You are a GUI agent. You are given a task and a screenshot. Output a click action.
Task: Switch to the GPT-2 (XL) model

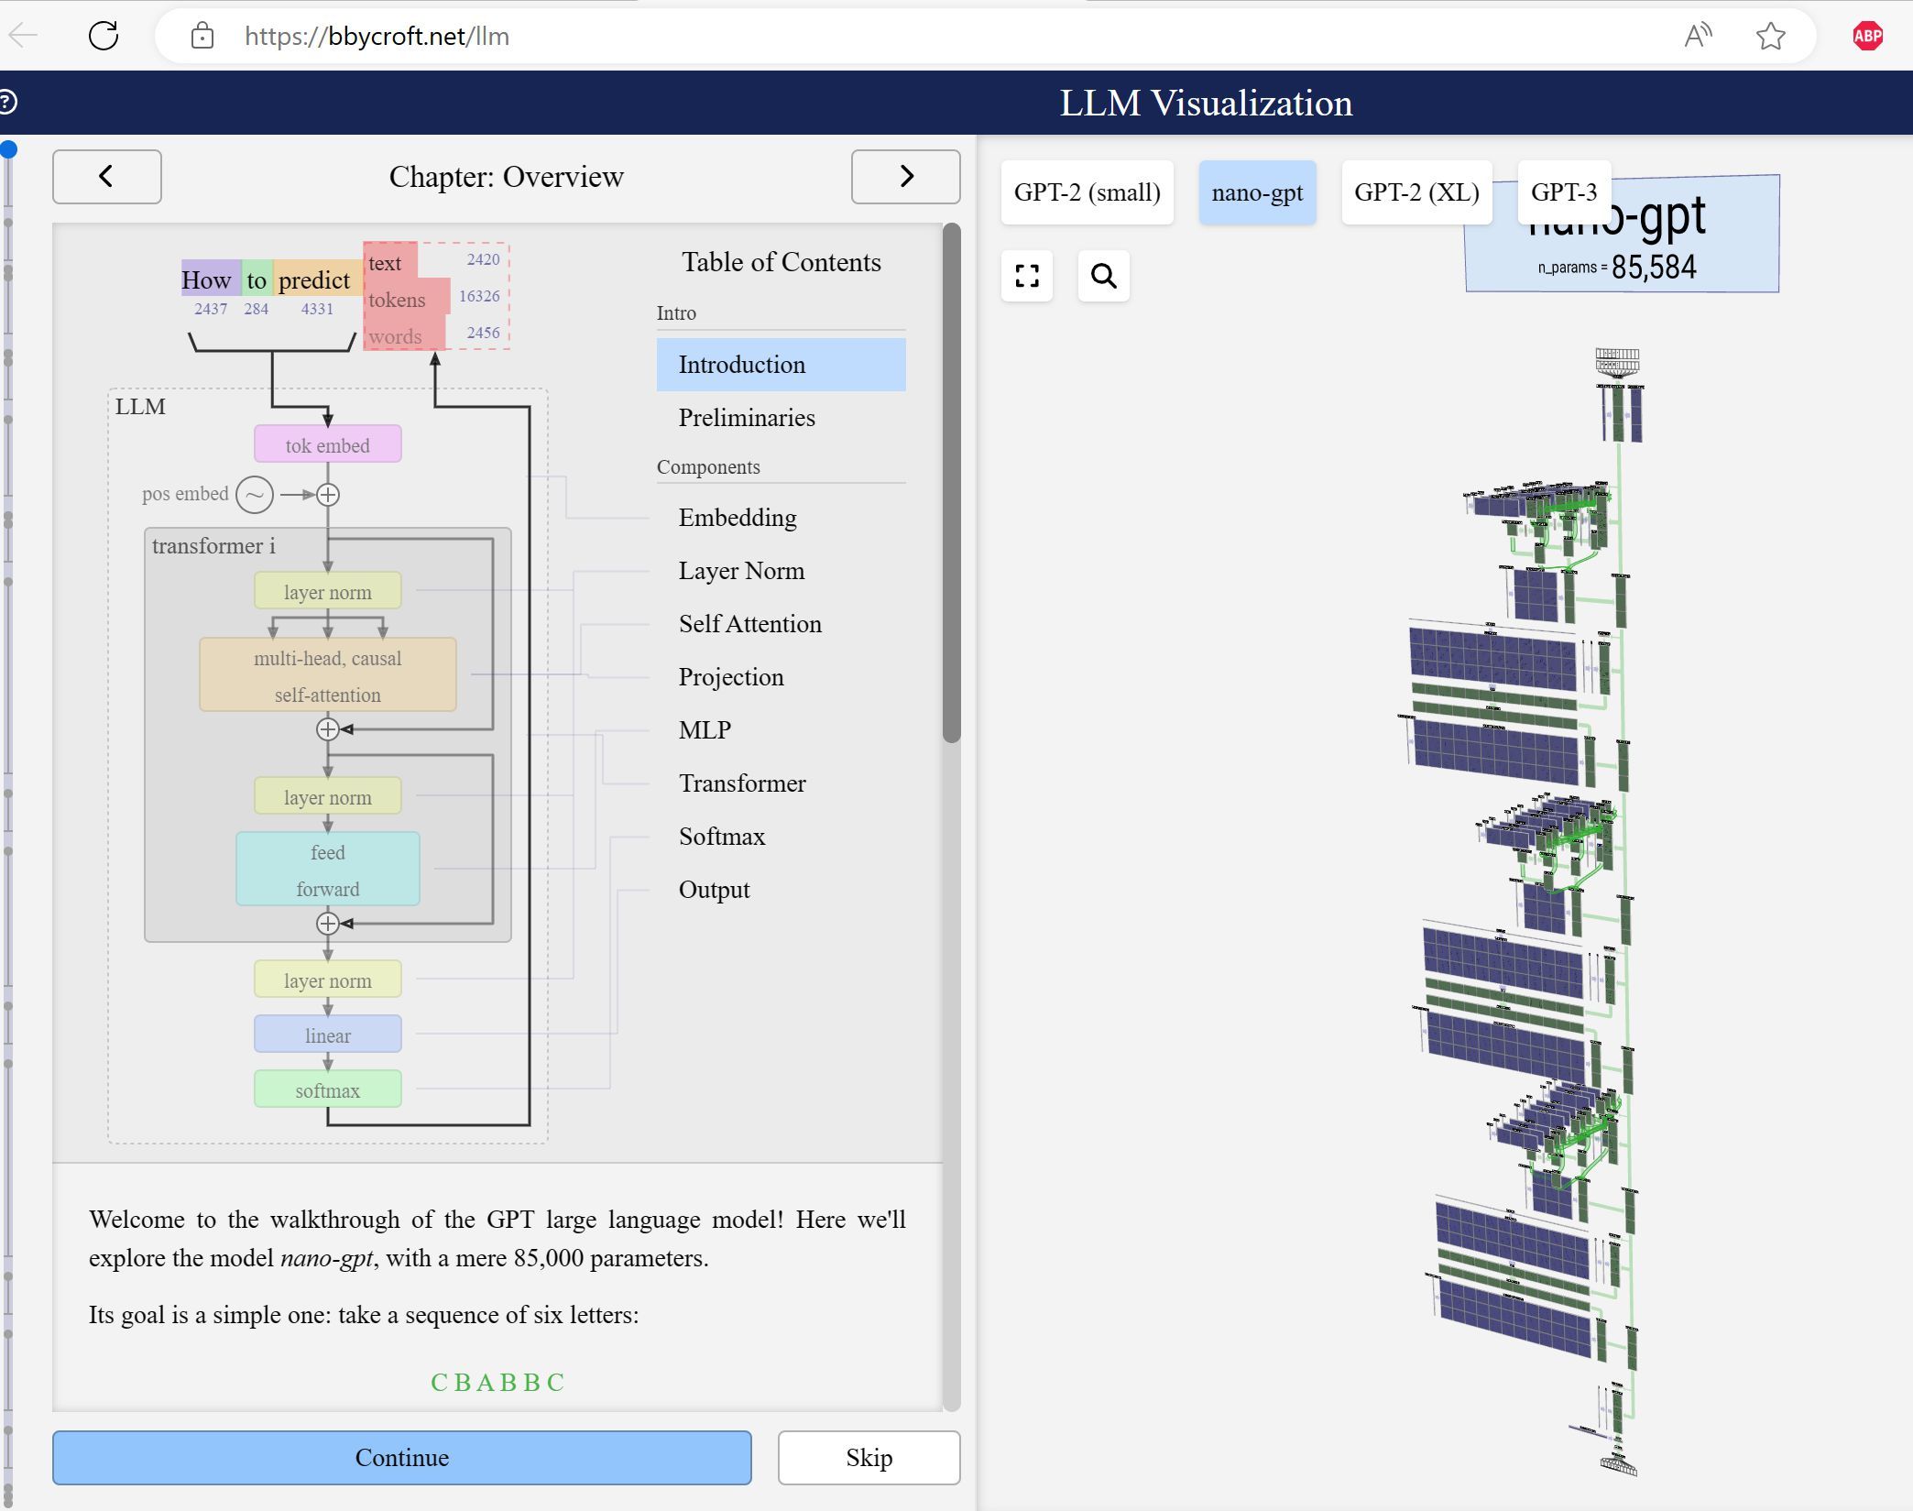[1416, 192]
